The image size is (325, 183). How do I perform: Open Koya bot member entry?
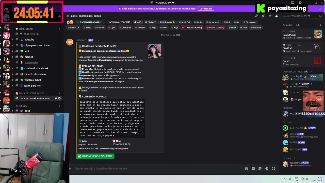[x=302, y=135]
